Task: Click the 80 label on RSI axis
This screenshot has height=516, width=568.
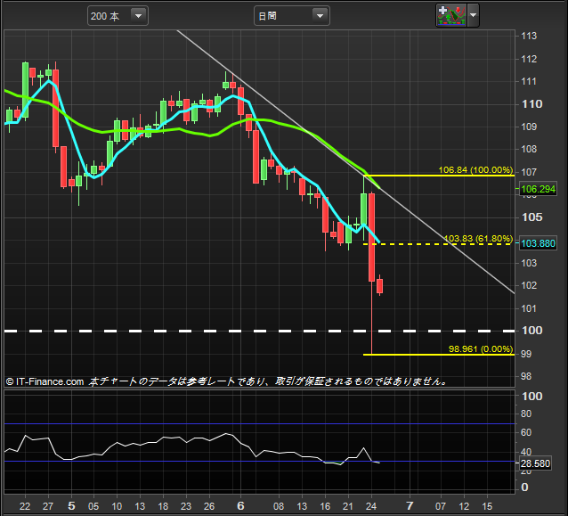Action: point(526,414)
